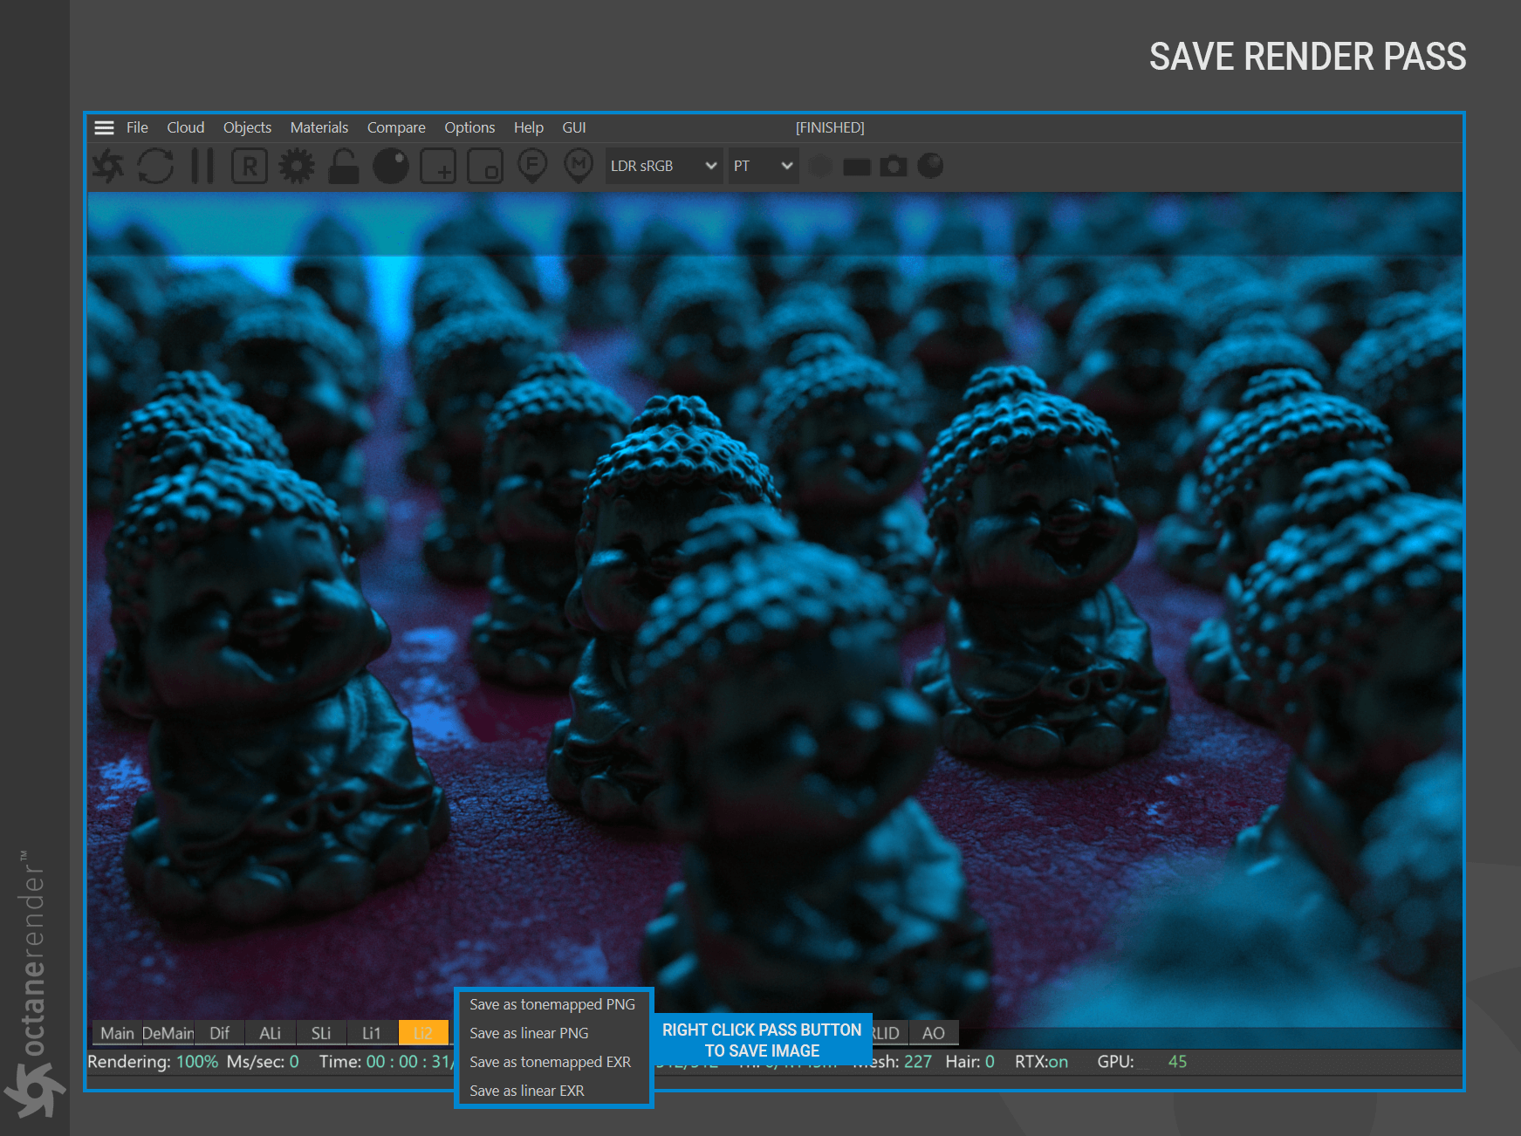1521x1136 pixels.
Task: Switch to the AO pass
Action: pos(934,1033)
